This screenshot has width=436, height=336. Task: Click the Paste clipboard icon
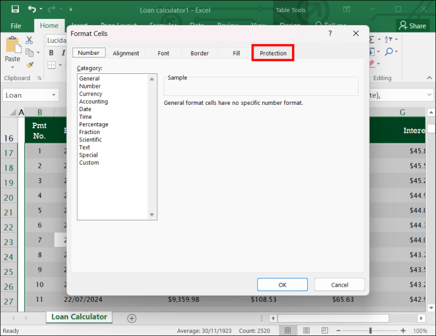click(x=13, y=45)
